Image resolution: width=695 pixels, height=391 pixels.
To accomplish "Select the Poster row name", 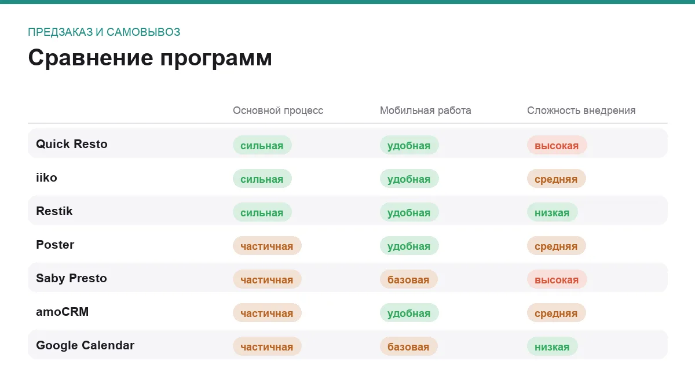I will pyautogui.click(x=55, y=245).
